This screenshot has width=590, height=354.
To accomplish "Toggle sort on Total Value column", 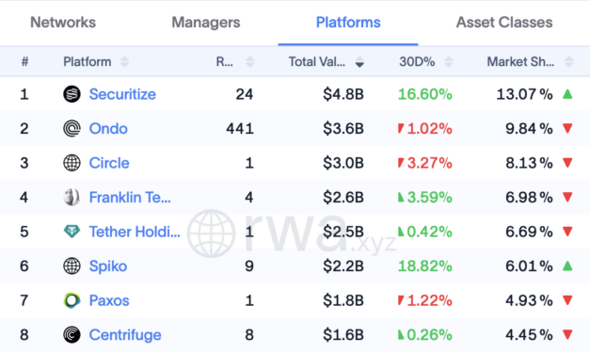I will [359, 62].
